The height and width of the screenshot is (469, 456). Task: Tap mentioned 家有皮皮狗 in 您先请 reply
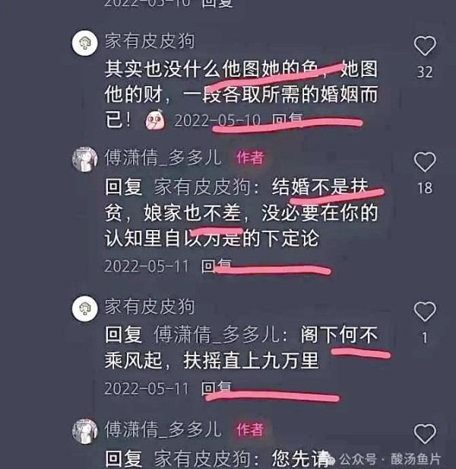click(x=202, y=458)
